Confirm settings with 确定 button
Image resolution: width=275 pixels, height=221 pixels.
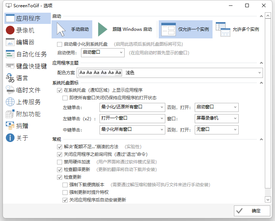pyautogui.click(x=252, y=211)
